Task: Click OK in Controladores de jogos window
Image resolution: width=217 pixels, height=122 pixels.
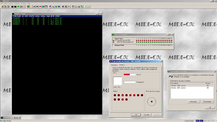Action: click(210, 107)
